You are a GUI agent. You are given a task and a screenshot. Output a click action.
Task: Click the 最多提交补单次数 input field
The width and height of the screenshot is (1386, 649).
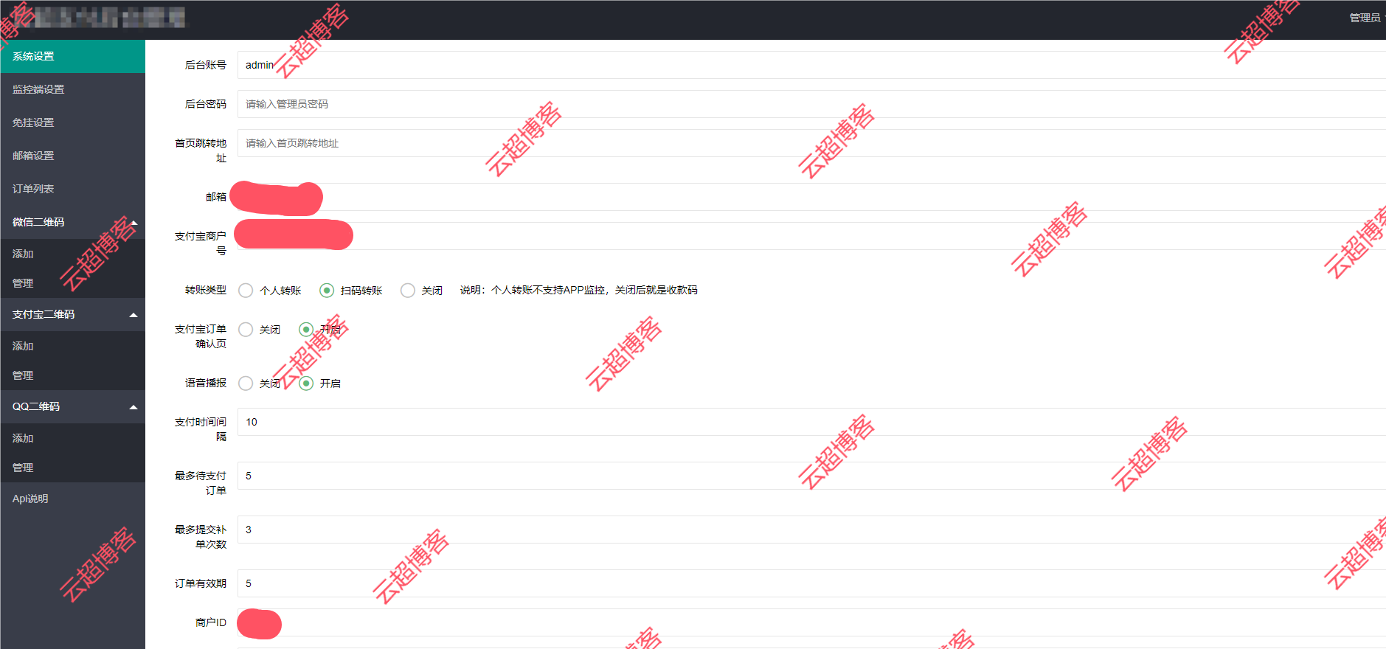811,530
